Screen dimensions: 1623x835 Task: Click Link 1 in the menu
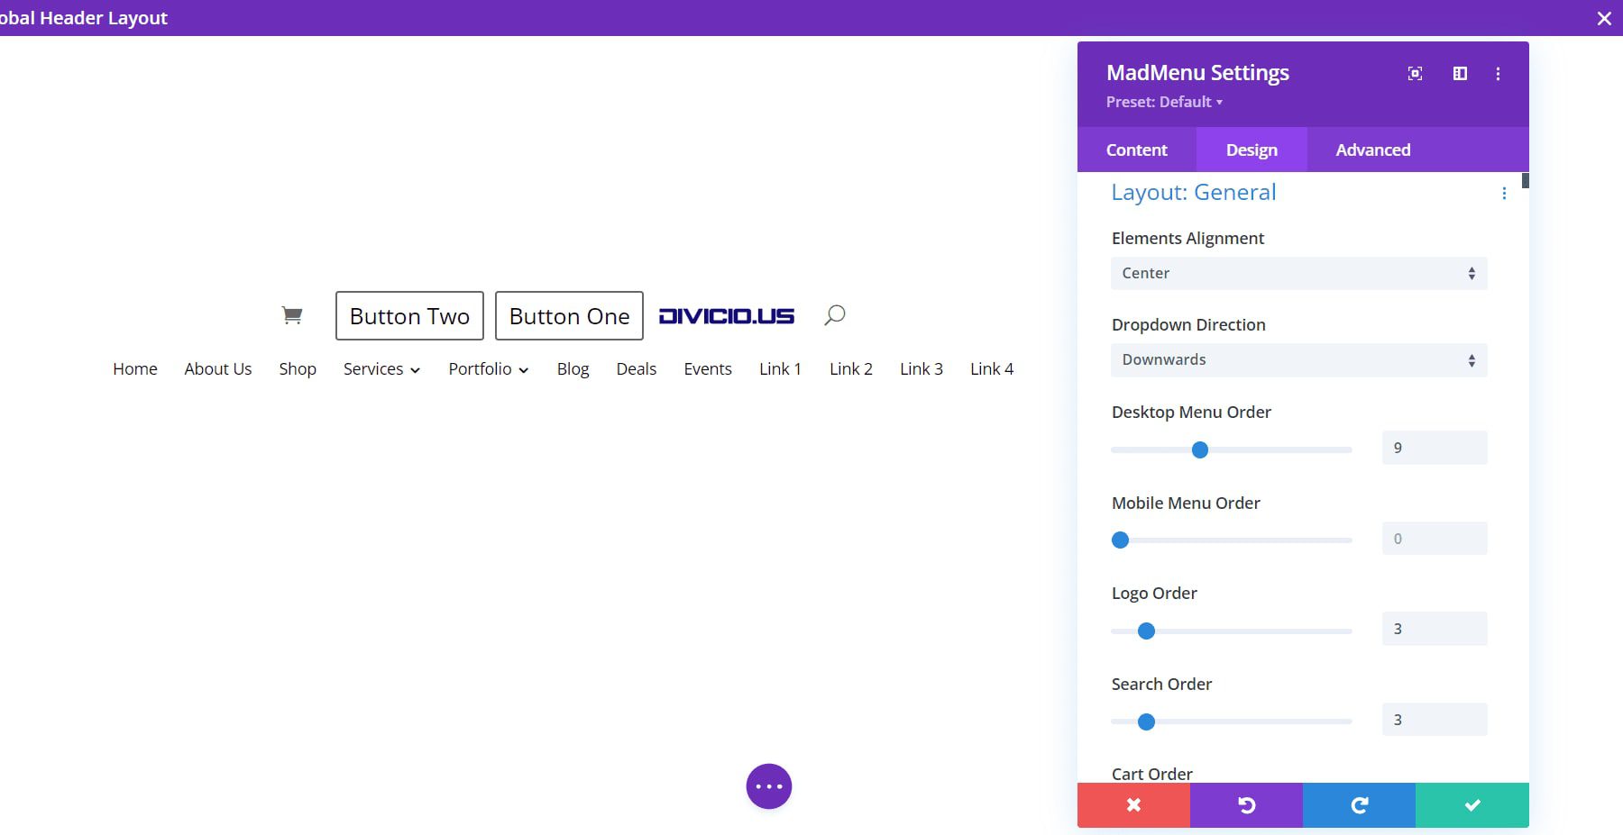(x=780, y=369)
